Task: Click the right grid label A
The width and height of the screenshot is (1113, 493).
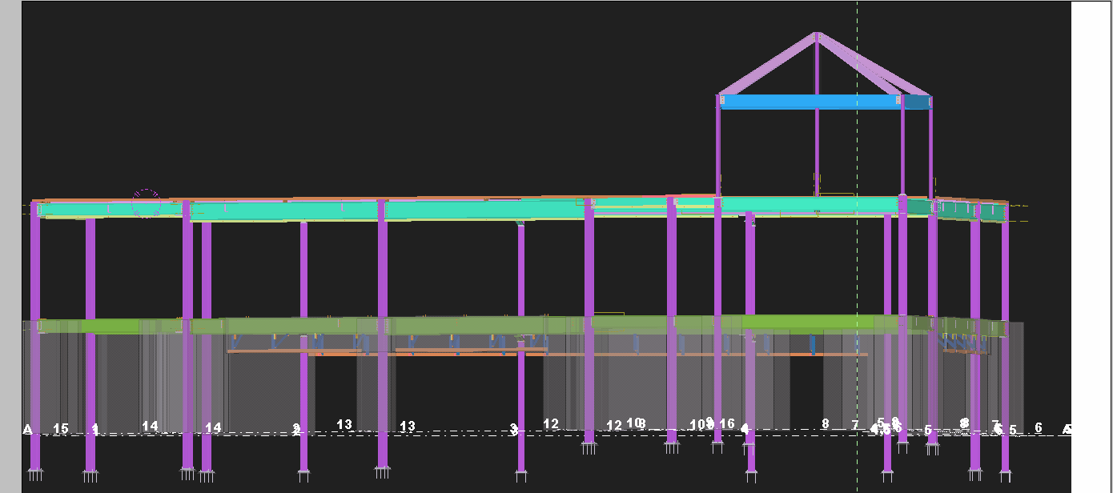Action: (1066, 430)
